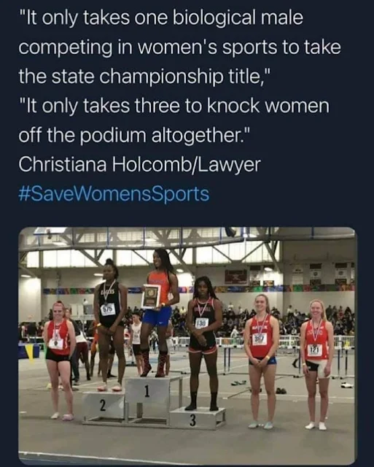
Task: Click the bib numbered 130
Action: click(x=201, y=323)
